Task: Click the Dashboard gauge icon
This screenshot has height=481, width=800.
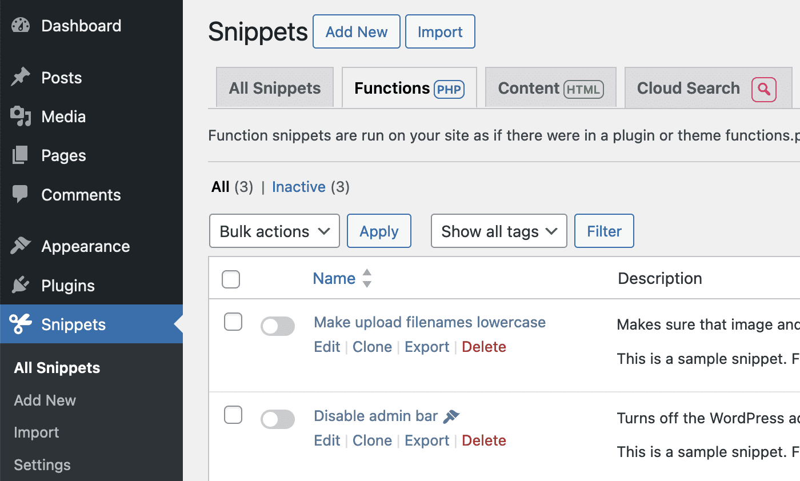Action: [x=21, y=26]
